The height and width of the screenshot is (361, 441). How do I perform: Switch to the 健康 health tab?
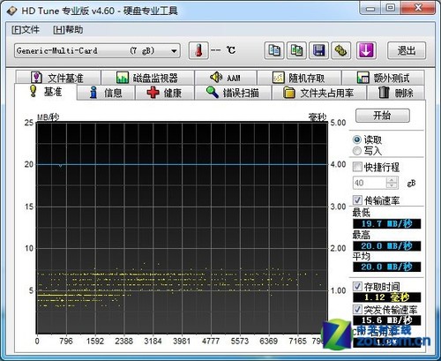164,93
